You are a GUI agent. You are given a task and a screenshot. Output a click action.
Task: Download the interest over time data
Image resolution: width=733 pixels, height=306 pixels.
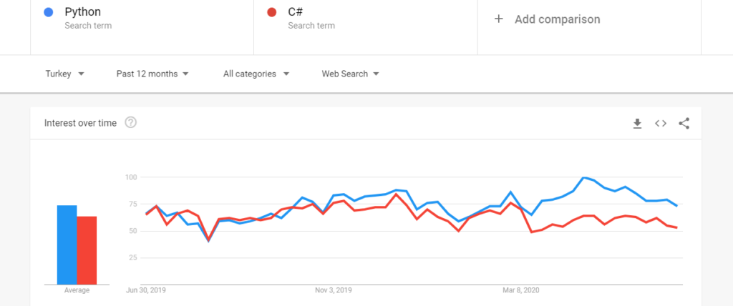(637, 123)
